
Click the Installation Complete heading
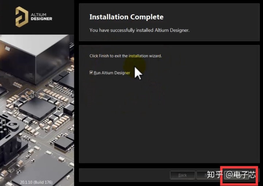pos(126,17)
